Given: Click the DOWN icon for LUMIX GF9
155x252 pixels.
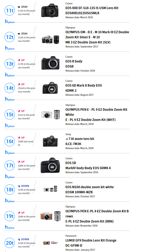Looking at the screenshot, I should [19, 239].
